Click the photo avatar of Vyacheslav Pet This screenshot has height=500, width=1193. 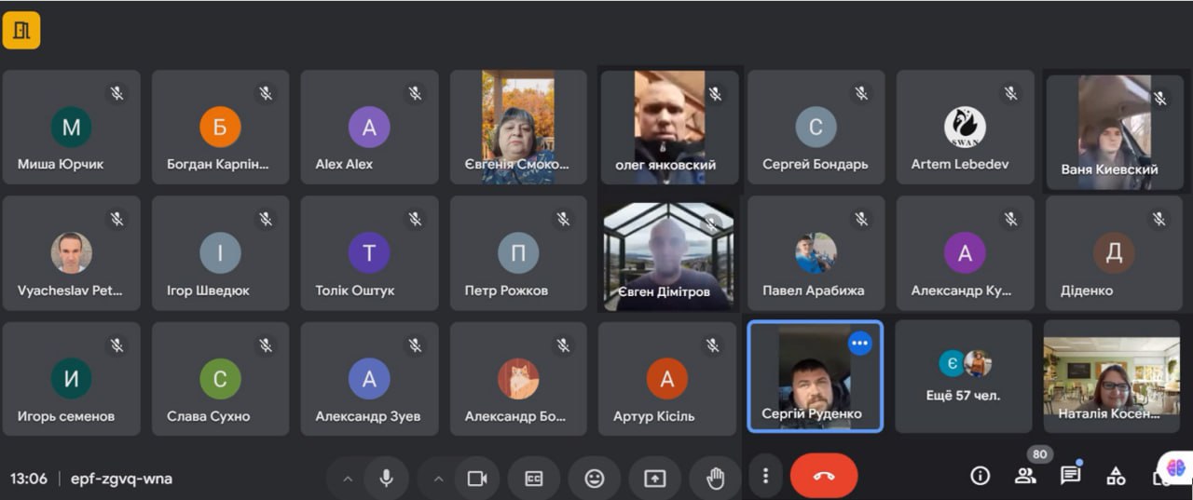click(71, 253)
